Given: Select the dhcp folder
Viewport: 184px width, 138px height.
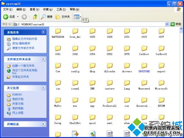Looking at the screenshot, I should (92, 67).
